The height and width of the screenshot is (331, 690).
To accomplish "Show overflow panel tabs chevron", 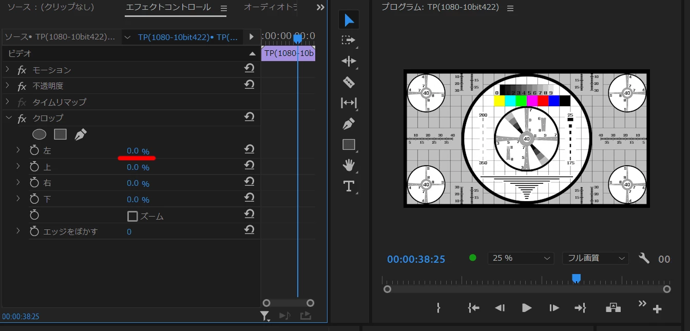I will (320, 7).
